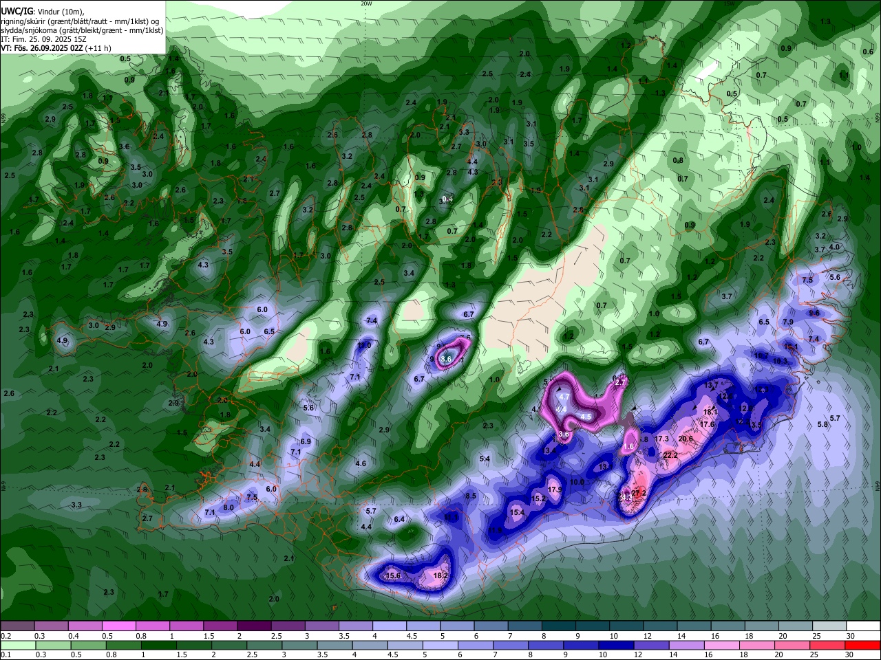881x660 pixels.
Task: Click the 8.6 value inside pink contour
Action: tap(445, 359)
